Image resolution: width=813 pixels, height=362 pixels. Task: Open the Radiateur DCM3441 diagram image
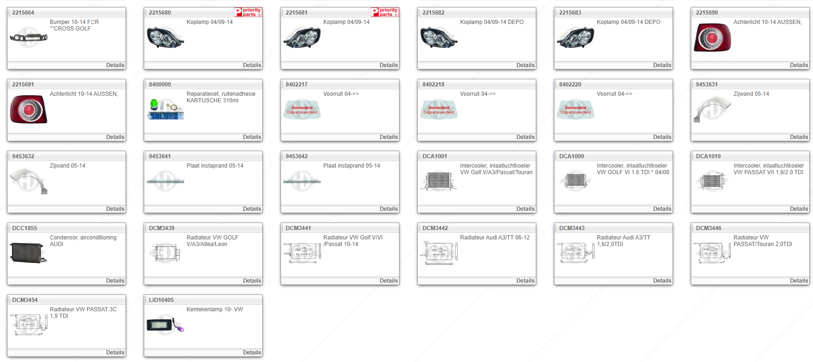coord(302,253)
